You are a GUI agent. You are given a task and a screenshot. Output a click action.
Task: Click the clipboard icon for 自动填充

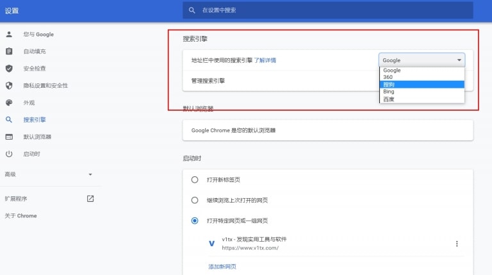[9, 51]
